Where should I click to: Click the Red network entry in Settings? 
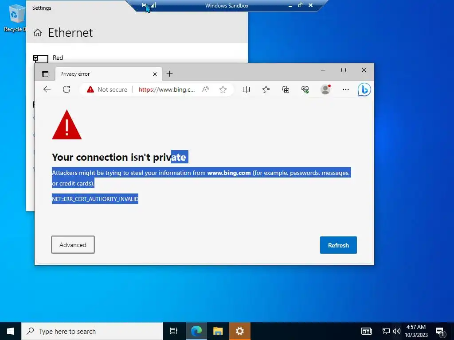click(58, 58)
